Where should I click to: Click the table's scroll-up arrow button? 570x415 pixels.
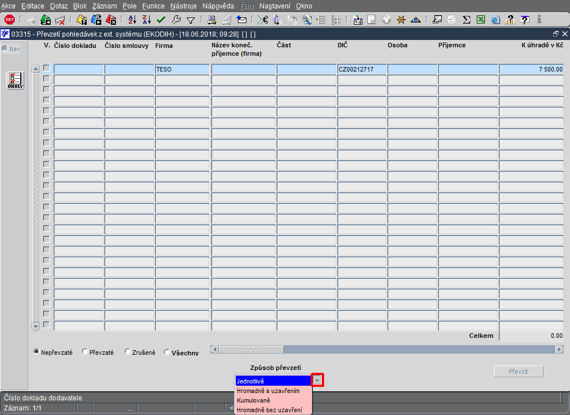coord(35,69)
